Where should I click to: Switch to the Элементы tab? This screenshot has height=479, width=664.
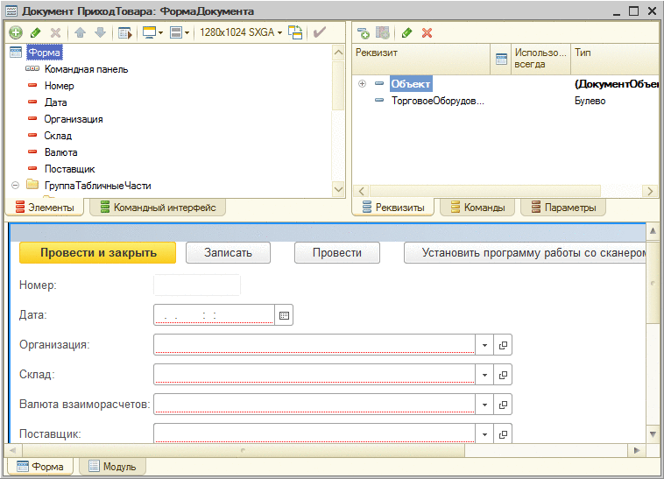click(x=45, y=208)
